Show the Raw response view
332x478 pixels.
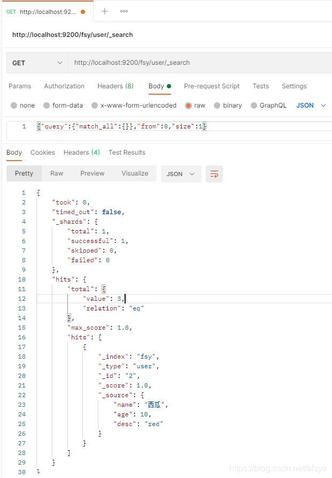point(57,173)
